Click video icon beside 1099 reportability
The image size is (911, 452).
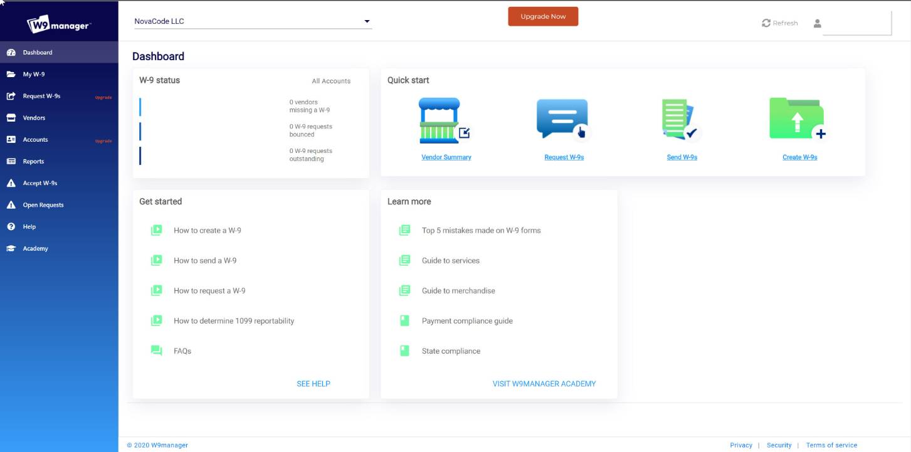pyautogui.click(x=156, y=320)
